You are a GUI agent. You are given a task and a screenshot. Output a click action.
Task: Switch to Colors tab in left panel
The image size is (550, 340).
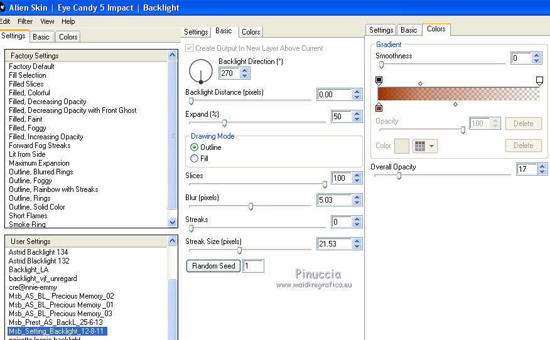68,37
